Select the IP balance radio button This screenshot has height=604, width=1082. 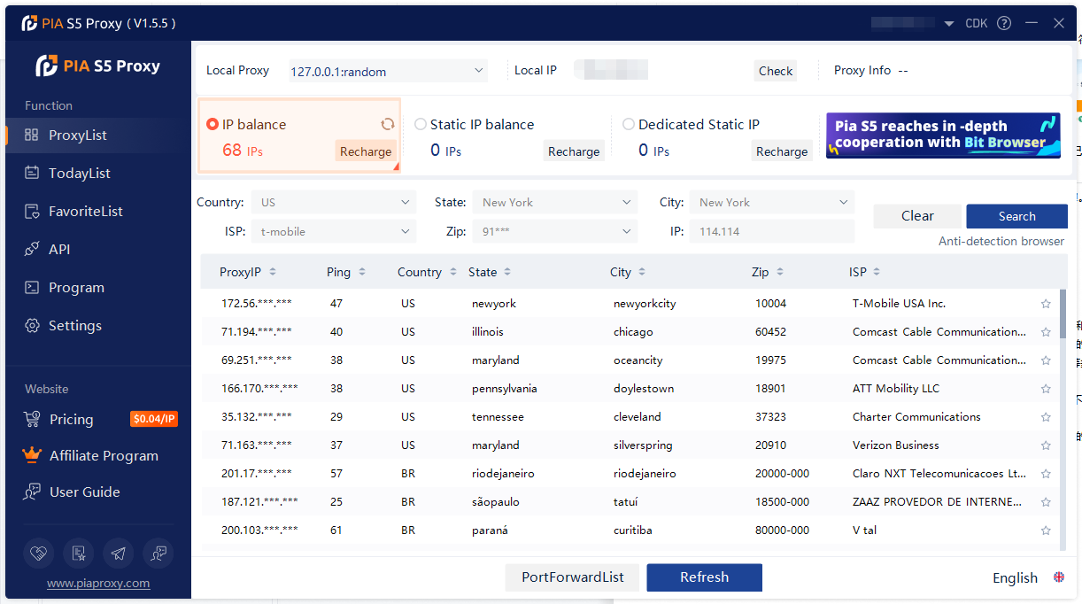point(213,125)
